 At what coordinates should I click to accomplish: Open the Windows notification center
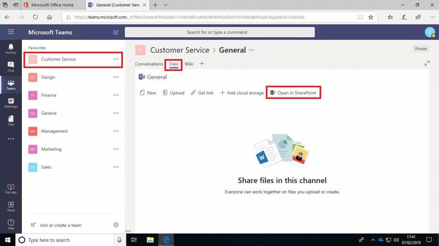(x=429, y=240)
